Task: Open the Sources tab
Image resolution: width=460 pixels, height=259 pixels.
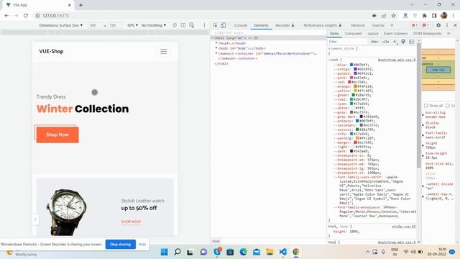Action: pos(378,26)
